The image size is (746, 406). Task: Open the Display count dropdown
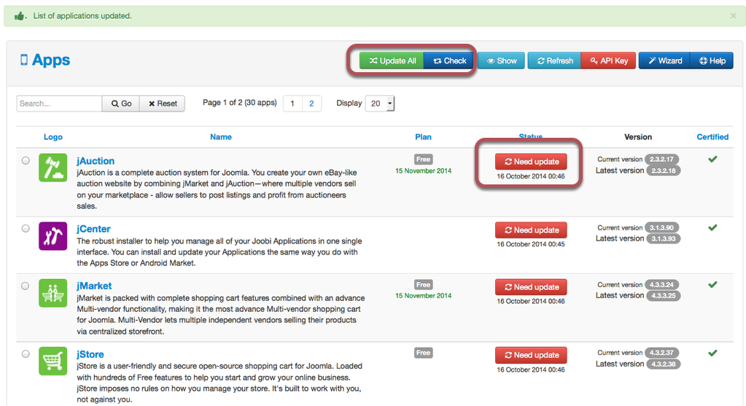pos(380,104)
